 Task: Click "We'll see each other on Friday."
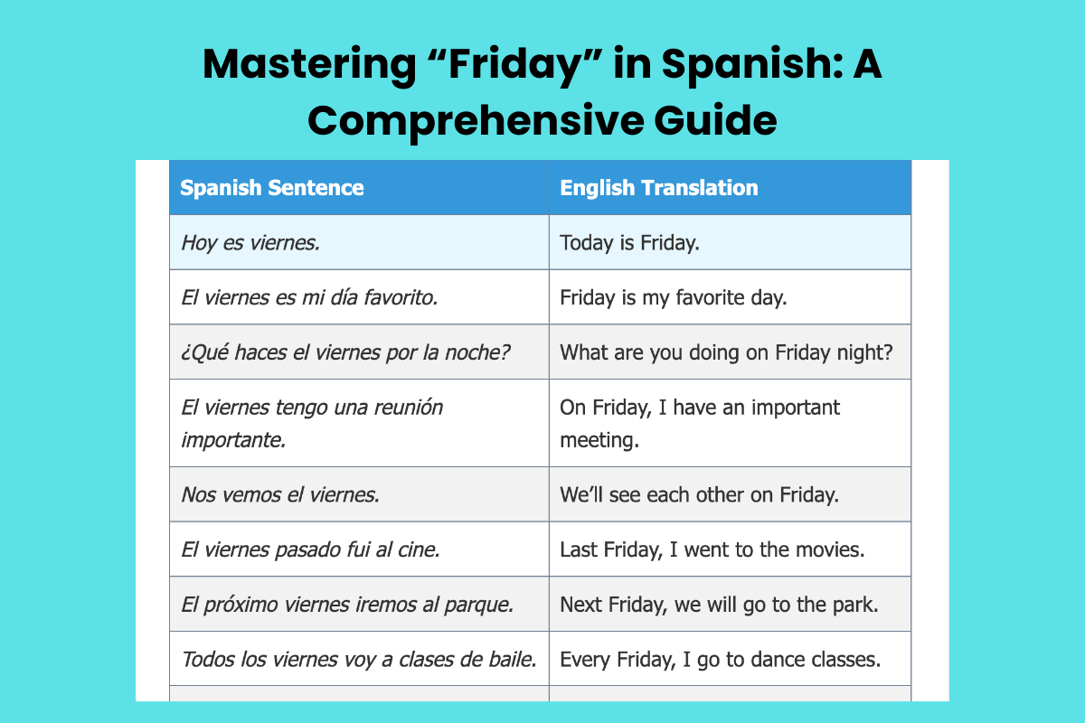(x=700, y=494)
